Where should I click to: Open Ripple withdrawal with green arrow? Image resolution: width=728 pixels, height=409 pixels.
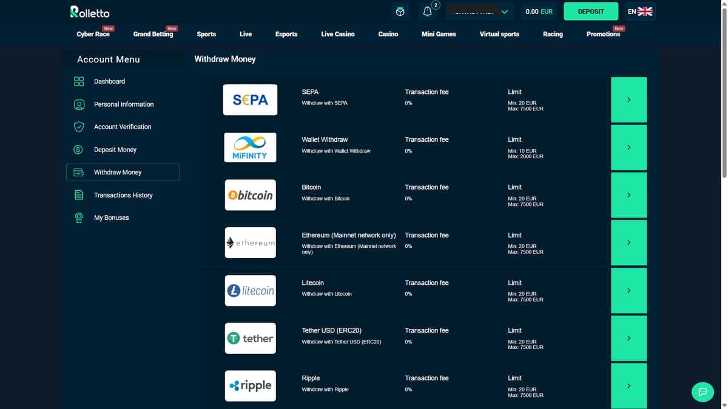tap(629, 385)
